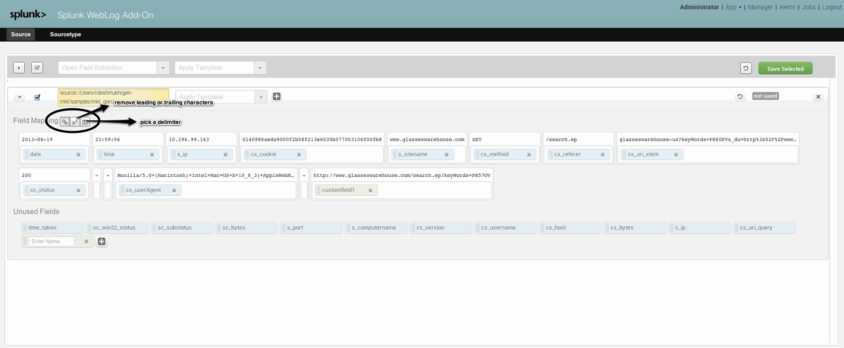
Task: Select the s_computername unused field
Action: pyautogui.click(x=376, y=228)
